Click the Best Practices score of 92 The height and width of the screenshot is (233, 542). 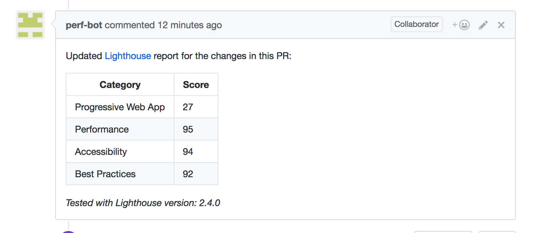188,174
